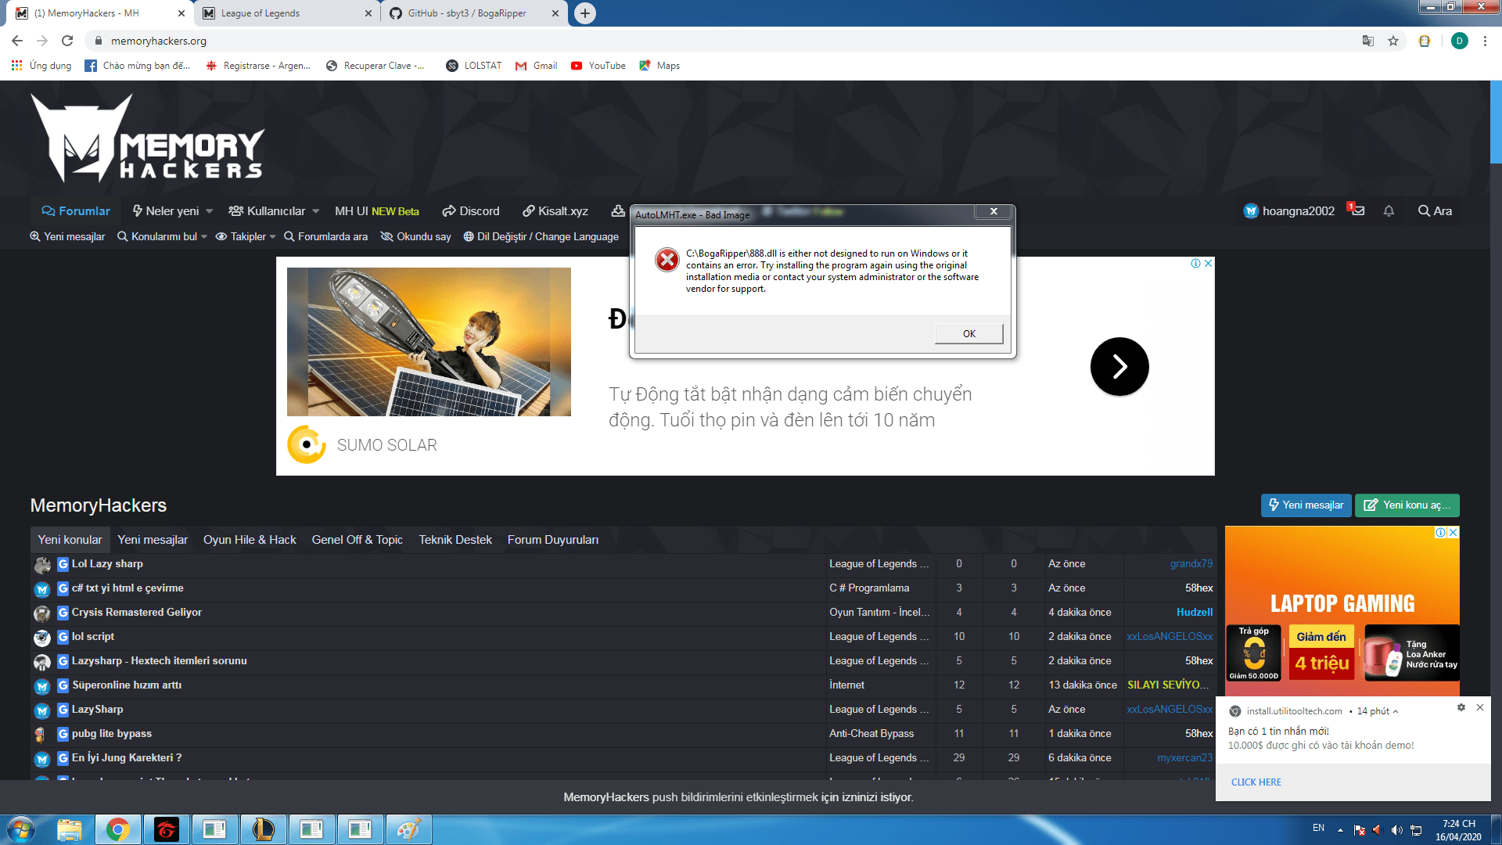Open the pubg lite bypass thread
The width and height of the screenshot is (1502, 845).
(112, 734)
